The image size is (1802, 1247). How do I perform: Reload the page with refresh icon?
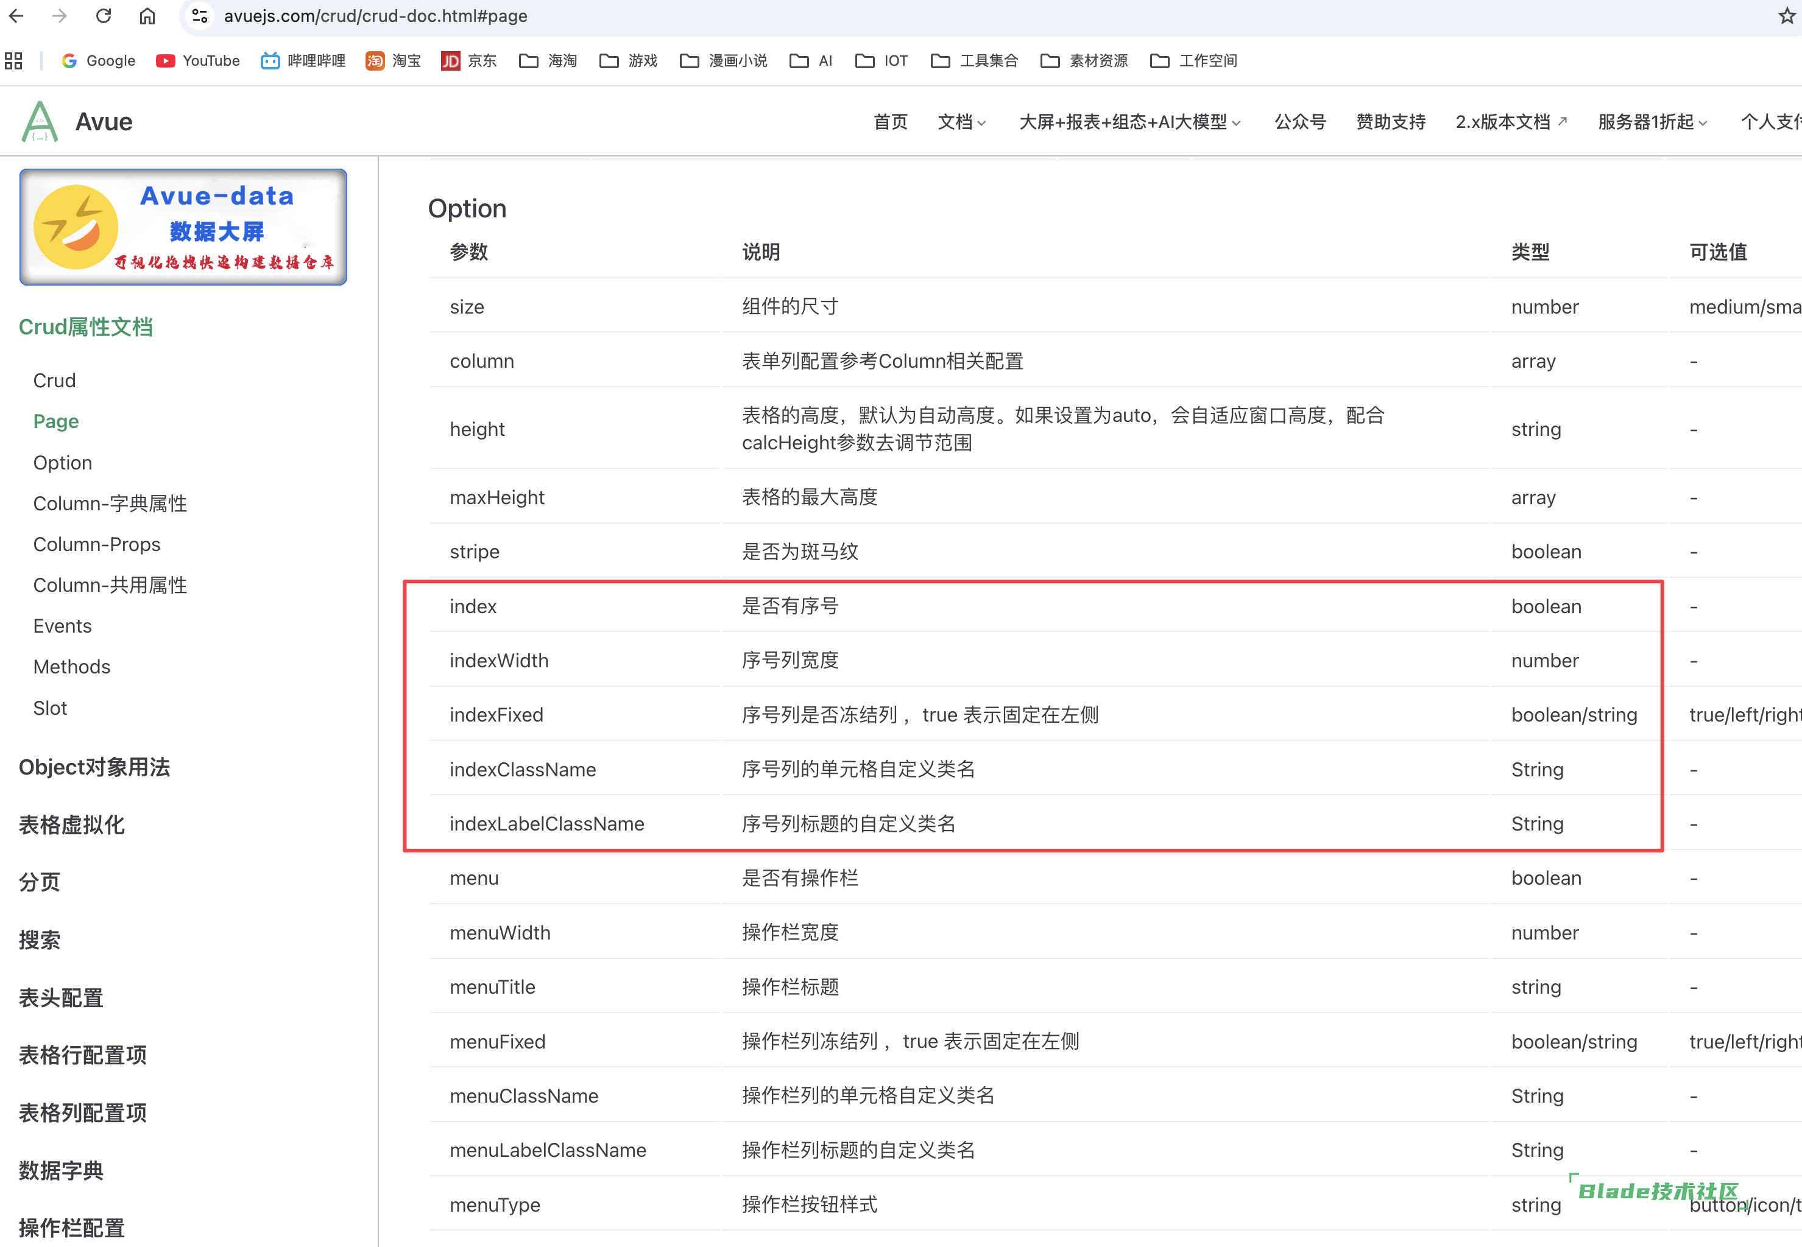(103, 16)
